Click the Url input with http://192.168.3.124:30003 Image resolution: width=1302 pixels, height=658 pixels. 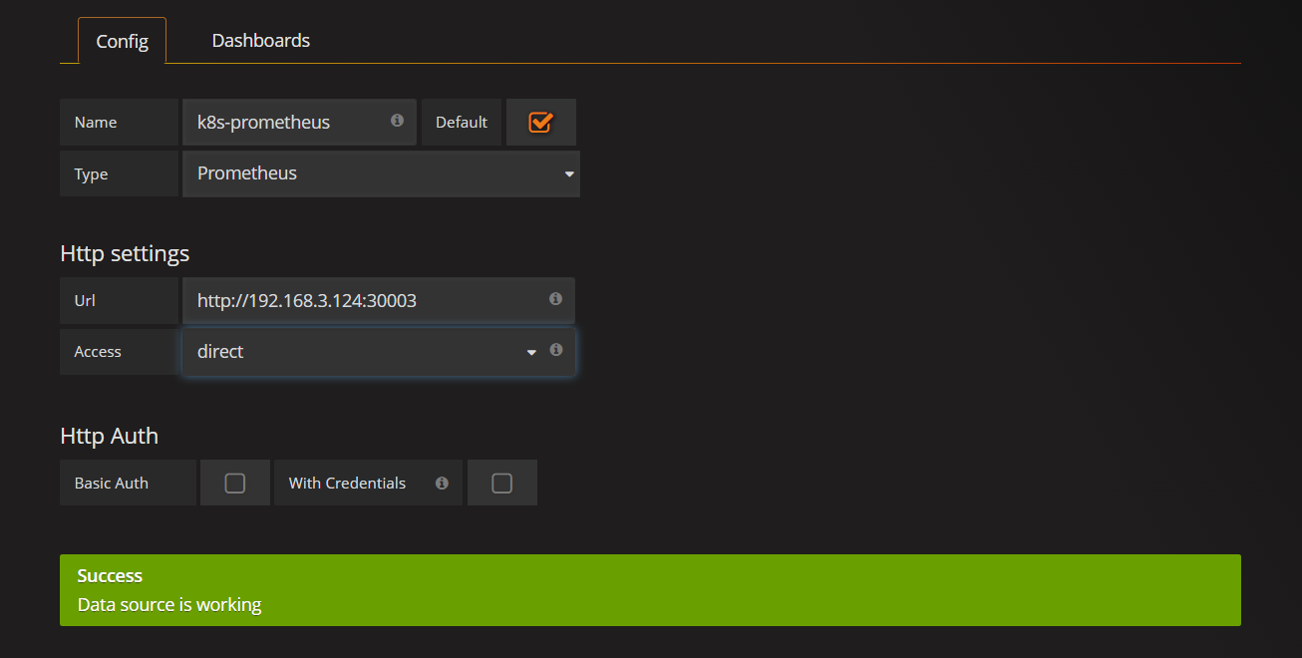tap(364, 300)
